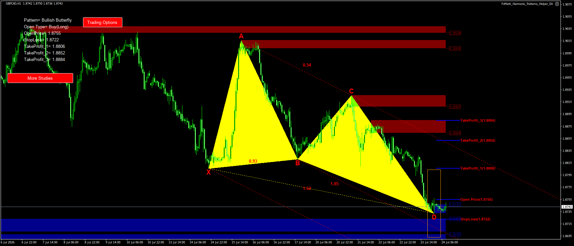Image resolution: width=574 pixels, height=246 pixels.
Task: Click the GBPCAD,H1 chart title text
Action: [x=13, y=4]
